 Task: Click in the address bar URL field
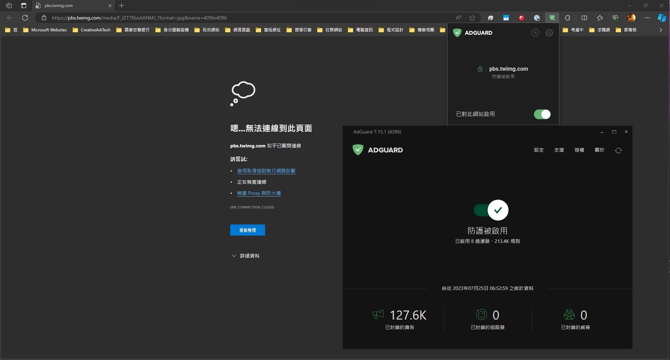point(140,18)
